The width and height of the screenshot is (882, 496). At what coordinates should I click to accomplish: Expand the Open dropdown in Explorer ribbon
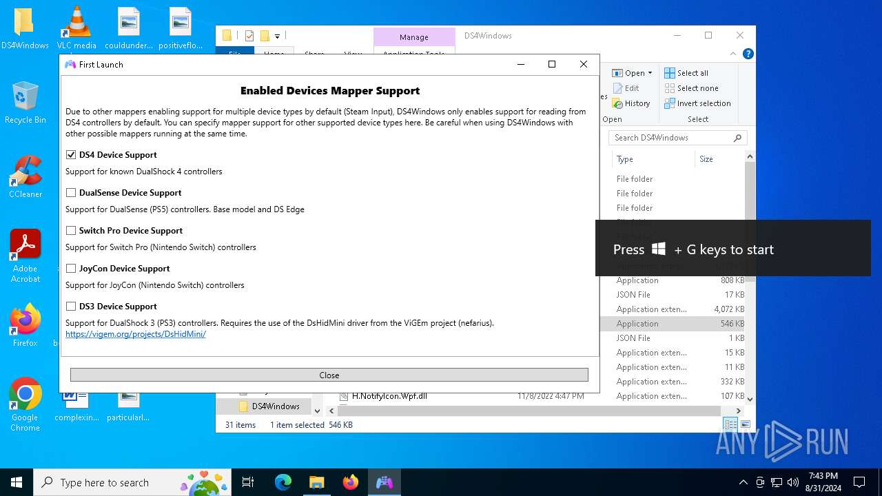pyautogui.click(x=650, y=73)
